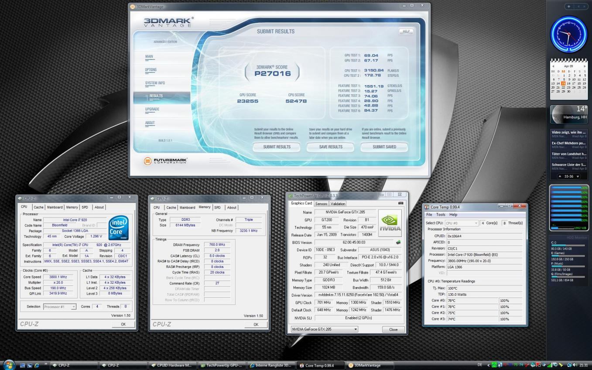Viewport: 592px width, 370px height.
Task: Expand hidden tray icons arrow
Action: 488,365
